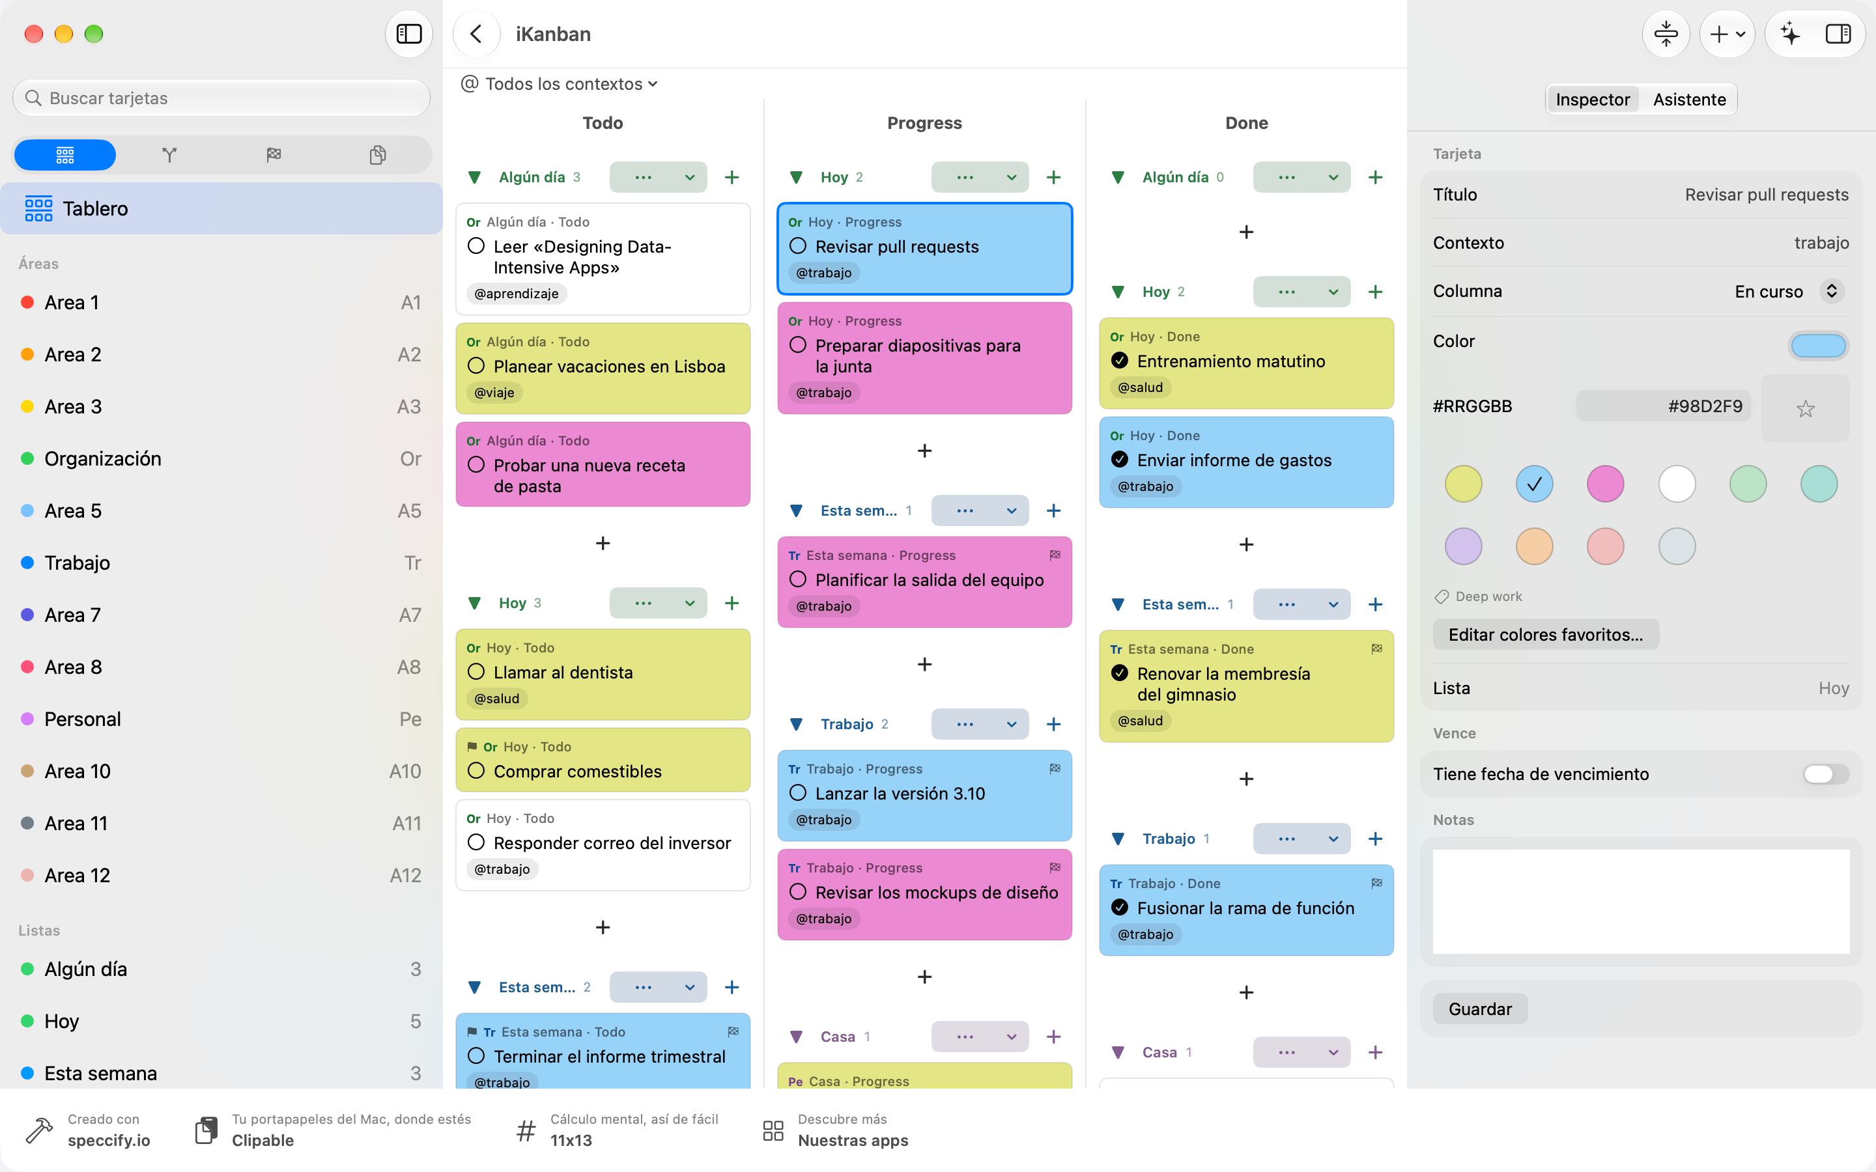Add card to Done Trabajo with header plus

[1375, 839]
